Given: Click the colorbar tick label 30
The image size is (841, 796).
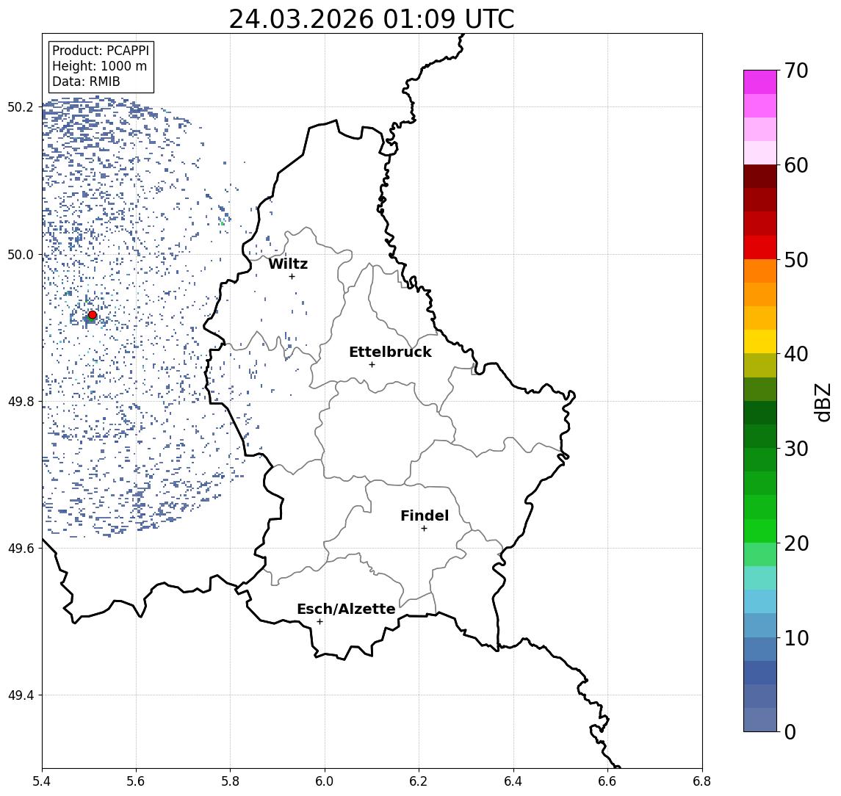Looking at the screenshot, I should (796, 449).
